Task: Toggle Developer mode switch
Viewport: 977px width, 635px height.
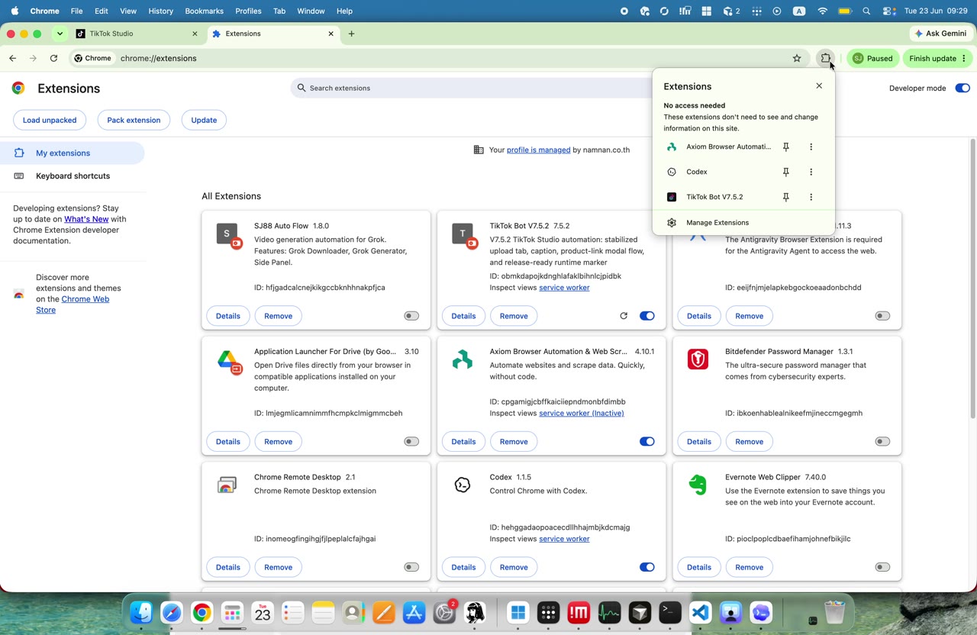Action: 962,88
